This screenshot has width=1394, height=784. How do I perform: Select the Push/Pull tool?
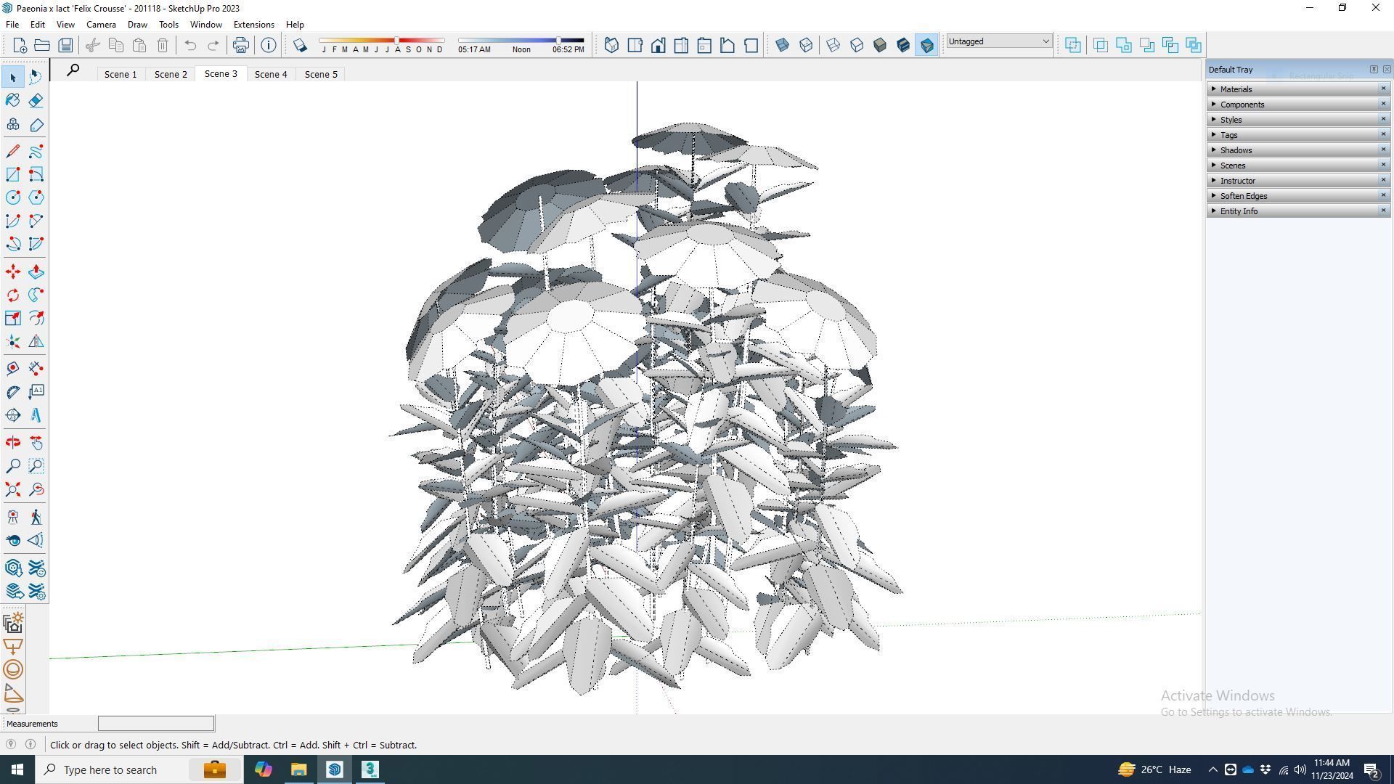[x=36, y=271]
